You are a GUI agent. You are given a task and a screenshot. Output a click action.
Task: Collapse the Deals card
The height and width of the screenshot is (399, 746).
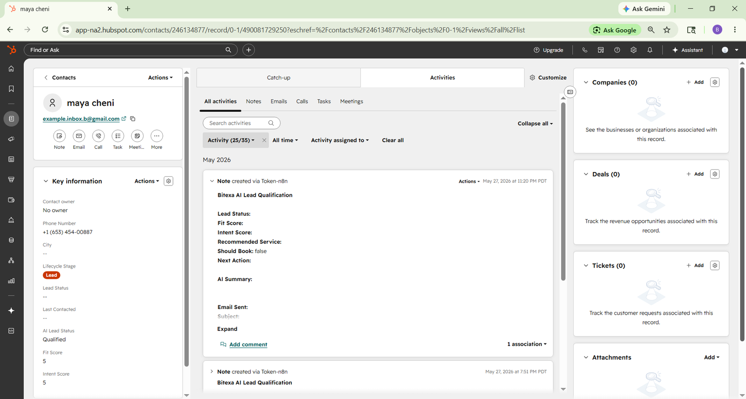tap(586, 174)
